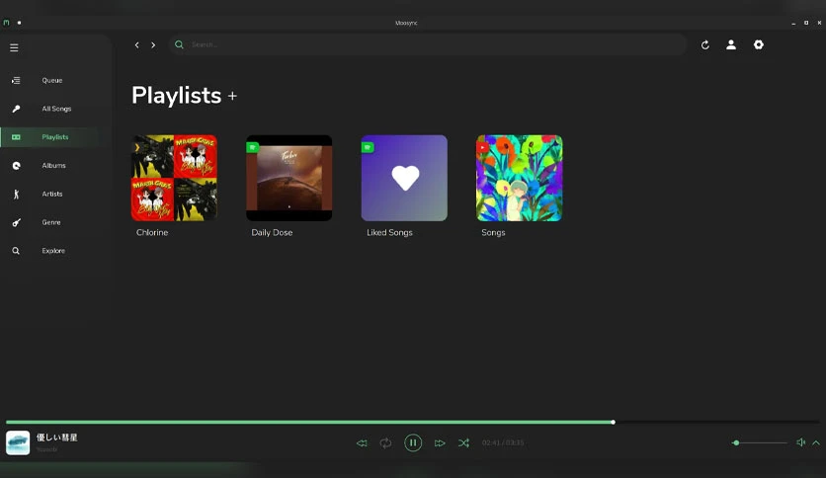This screenshot has height=478, width=826.
Task: Expand the now playing panel with the chevron
Action: point(816,442)
